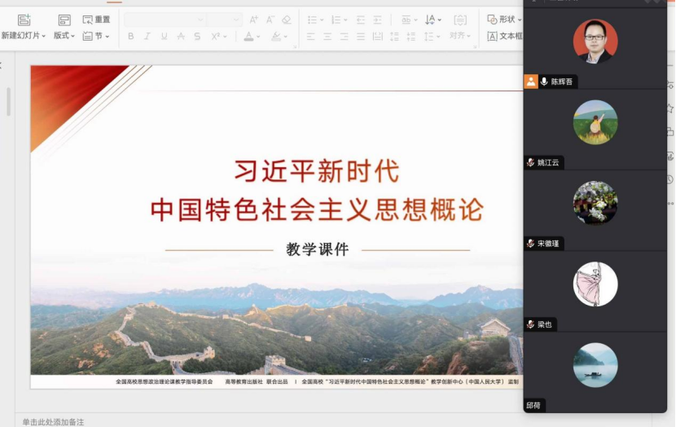Toggle underline formatting

pyautogui.click(x=164, y=37)
